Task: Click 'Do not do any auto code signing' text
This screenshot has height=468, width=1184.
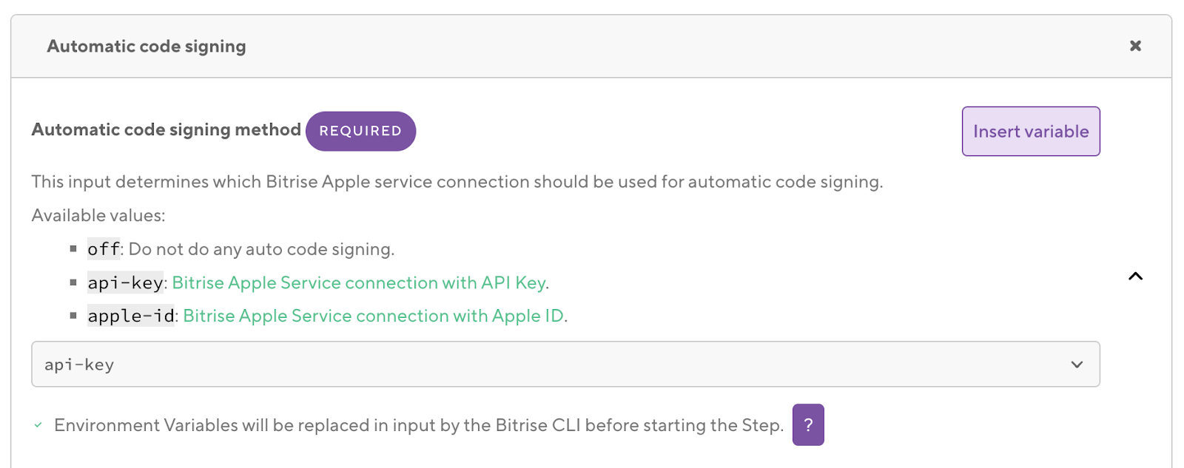Action: (x=261, y=249)
